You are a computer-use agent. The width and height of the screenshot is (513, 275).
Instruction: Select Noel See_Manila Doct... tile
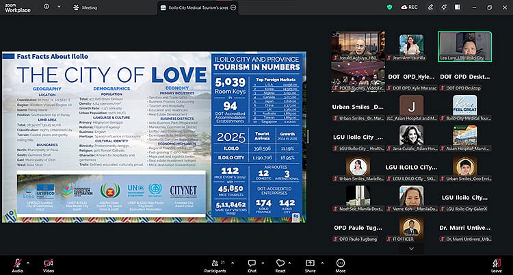click(x=358, y=198)
